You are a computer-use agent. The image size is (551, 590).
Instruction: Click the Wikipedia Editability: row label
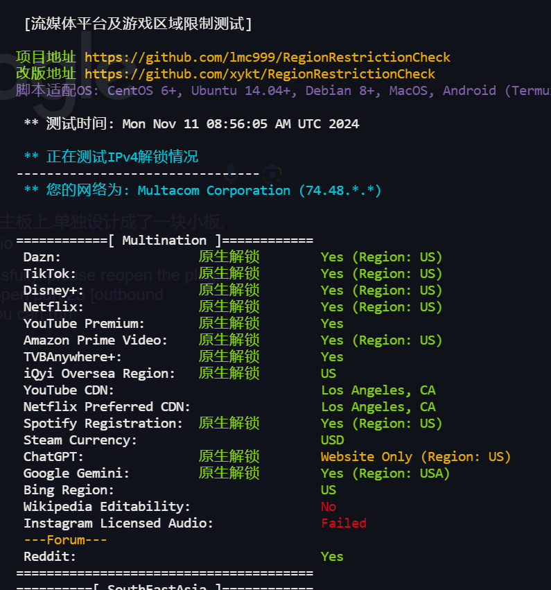[107, 507]
